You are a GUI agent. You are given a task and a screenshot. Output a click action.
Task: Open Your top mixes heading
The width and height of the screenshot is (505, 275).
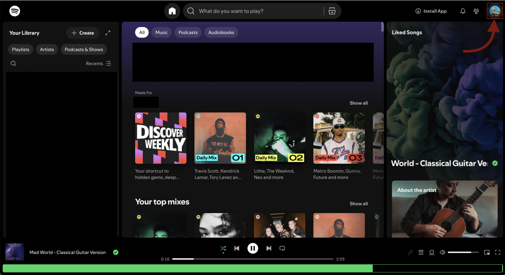click(x=162, y=202)
